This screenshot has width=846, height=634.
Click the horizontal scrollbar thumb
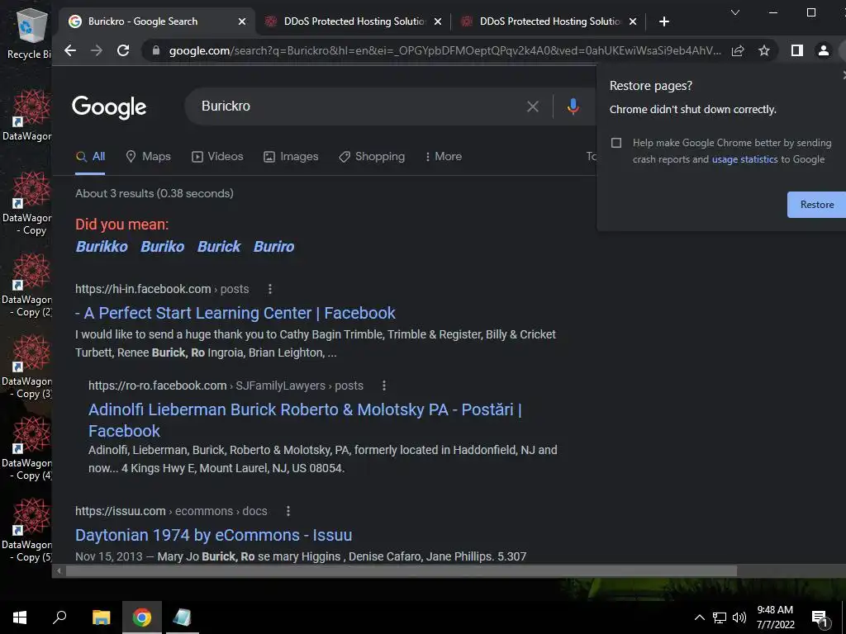[401, 571]
